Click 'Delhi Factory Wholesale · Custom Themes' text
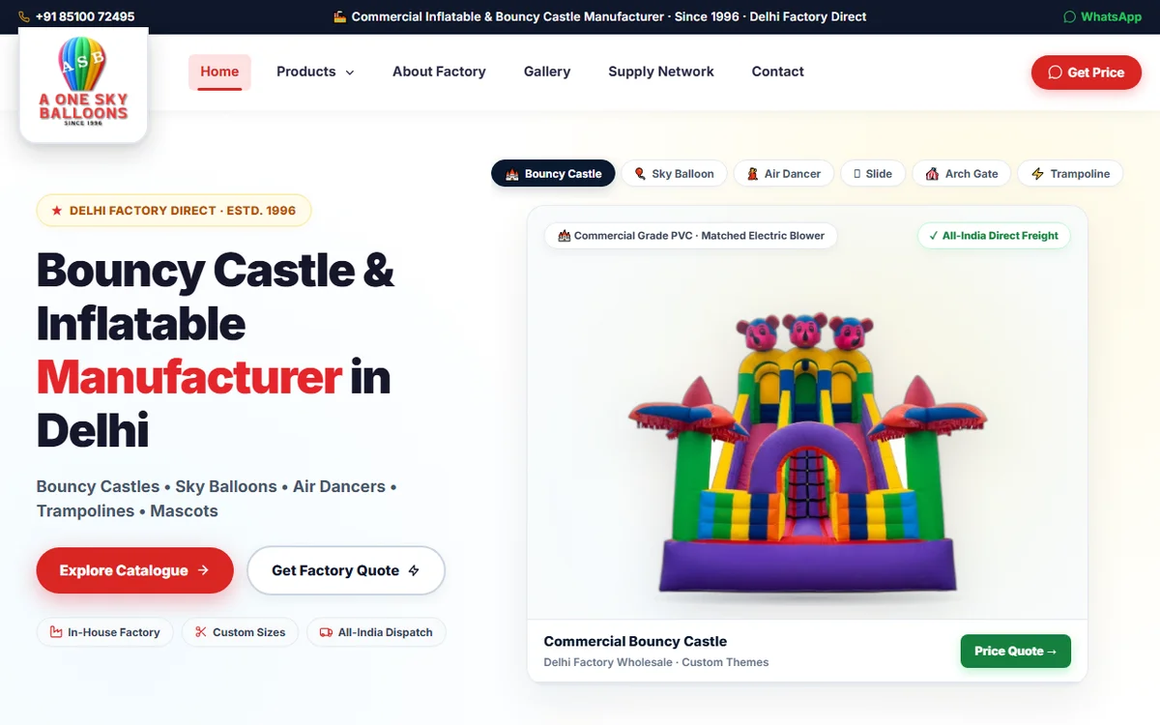 [x=656, y=662]
